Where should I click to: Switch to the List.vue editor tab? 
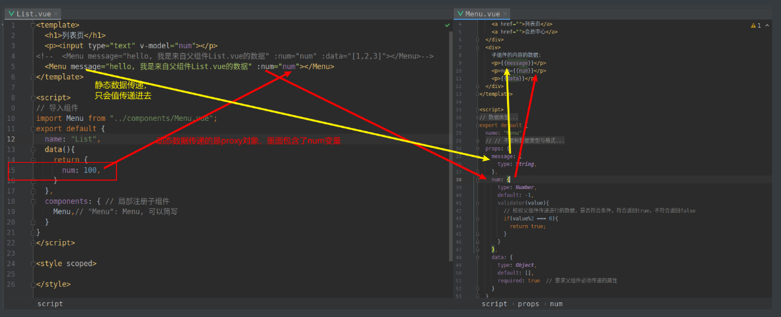click(x=32, y=14)
